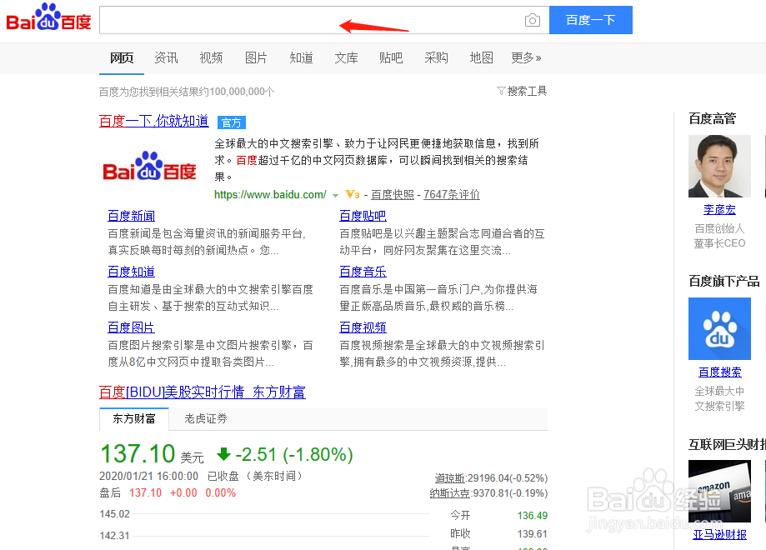Click the 昨收 139.61 value
Screen dimensions: 766x550
pos(533,534)
